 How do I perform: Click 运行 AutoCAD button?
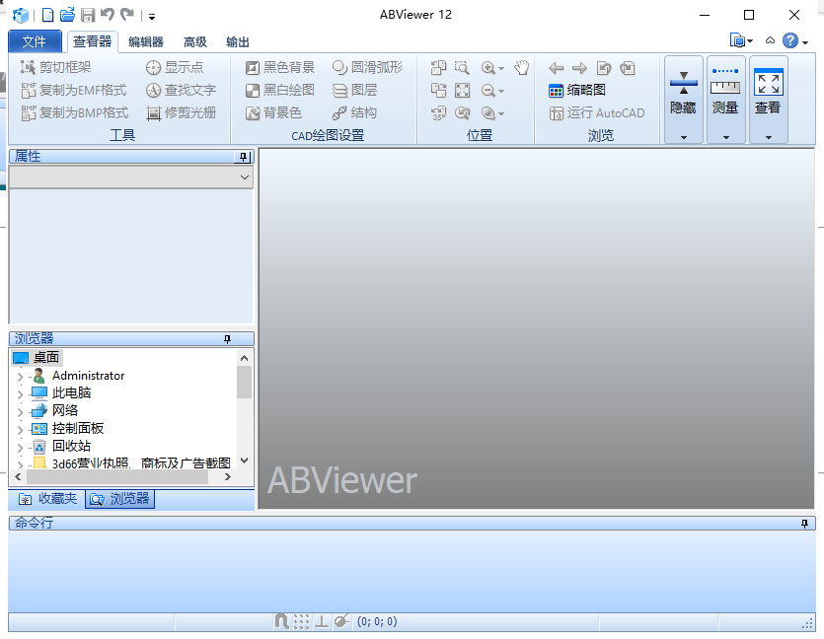coord(596,112)
